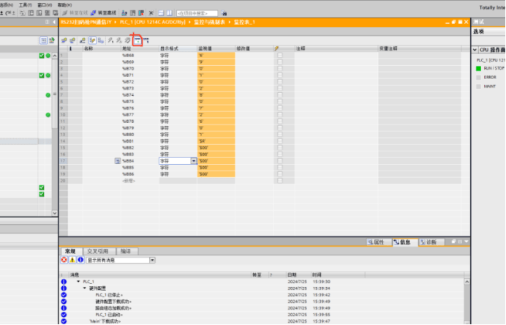Click the Monitor once and now icon
Screen dimensions: 506x325
[146, 40]
